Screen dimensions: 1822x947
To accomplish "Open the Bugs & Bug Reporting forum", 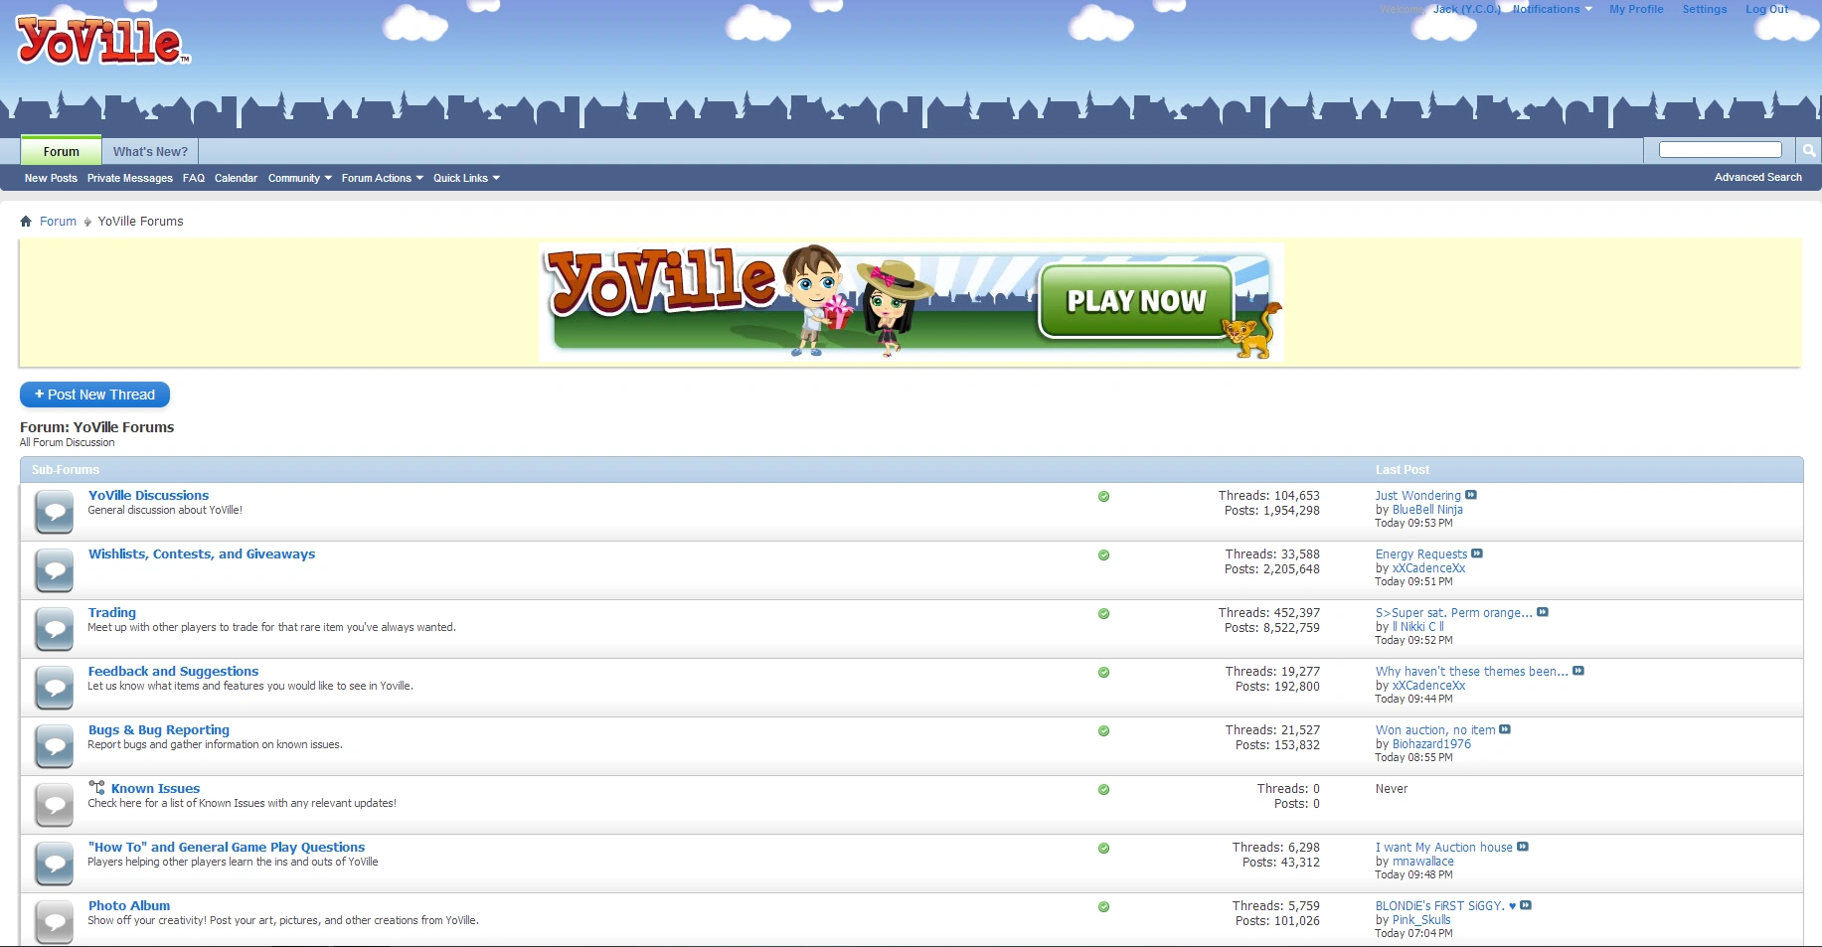I will coord(159,729).
